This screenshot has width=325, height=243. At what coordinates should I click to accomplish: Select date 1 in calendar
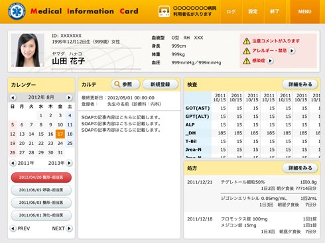[x=41, y=115]
